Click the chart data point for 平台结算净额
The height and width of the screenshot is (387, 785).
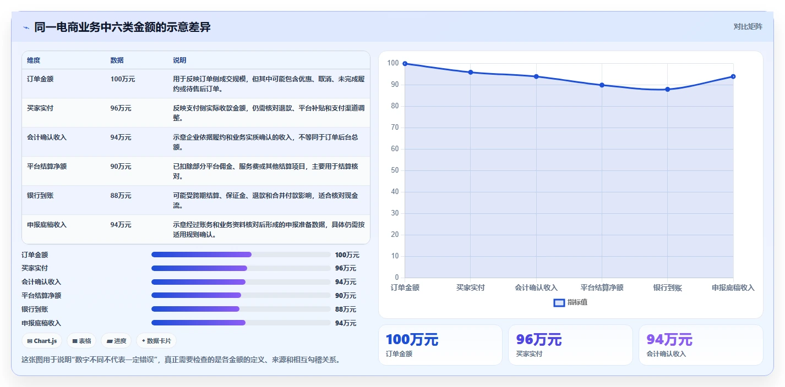point(602,85)
